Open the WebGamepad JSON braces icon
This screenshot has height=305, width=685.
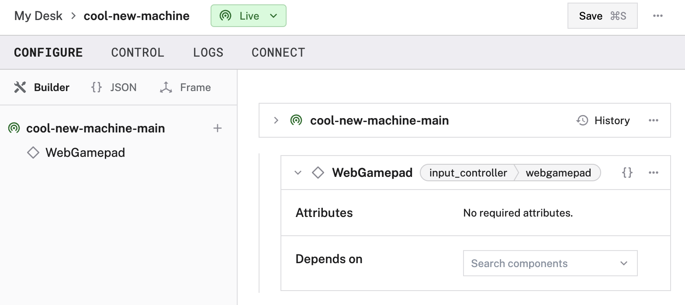pos(627,173)
